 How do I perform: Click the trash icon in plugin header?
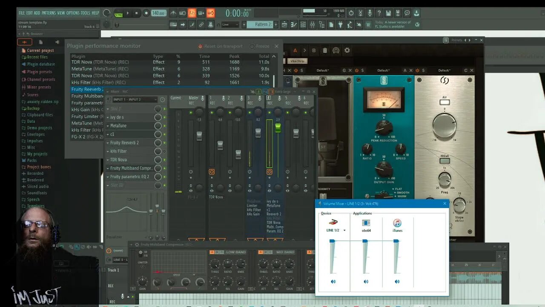pos(325,50)
